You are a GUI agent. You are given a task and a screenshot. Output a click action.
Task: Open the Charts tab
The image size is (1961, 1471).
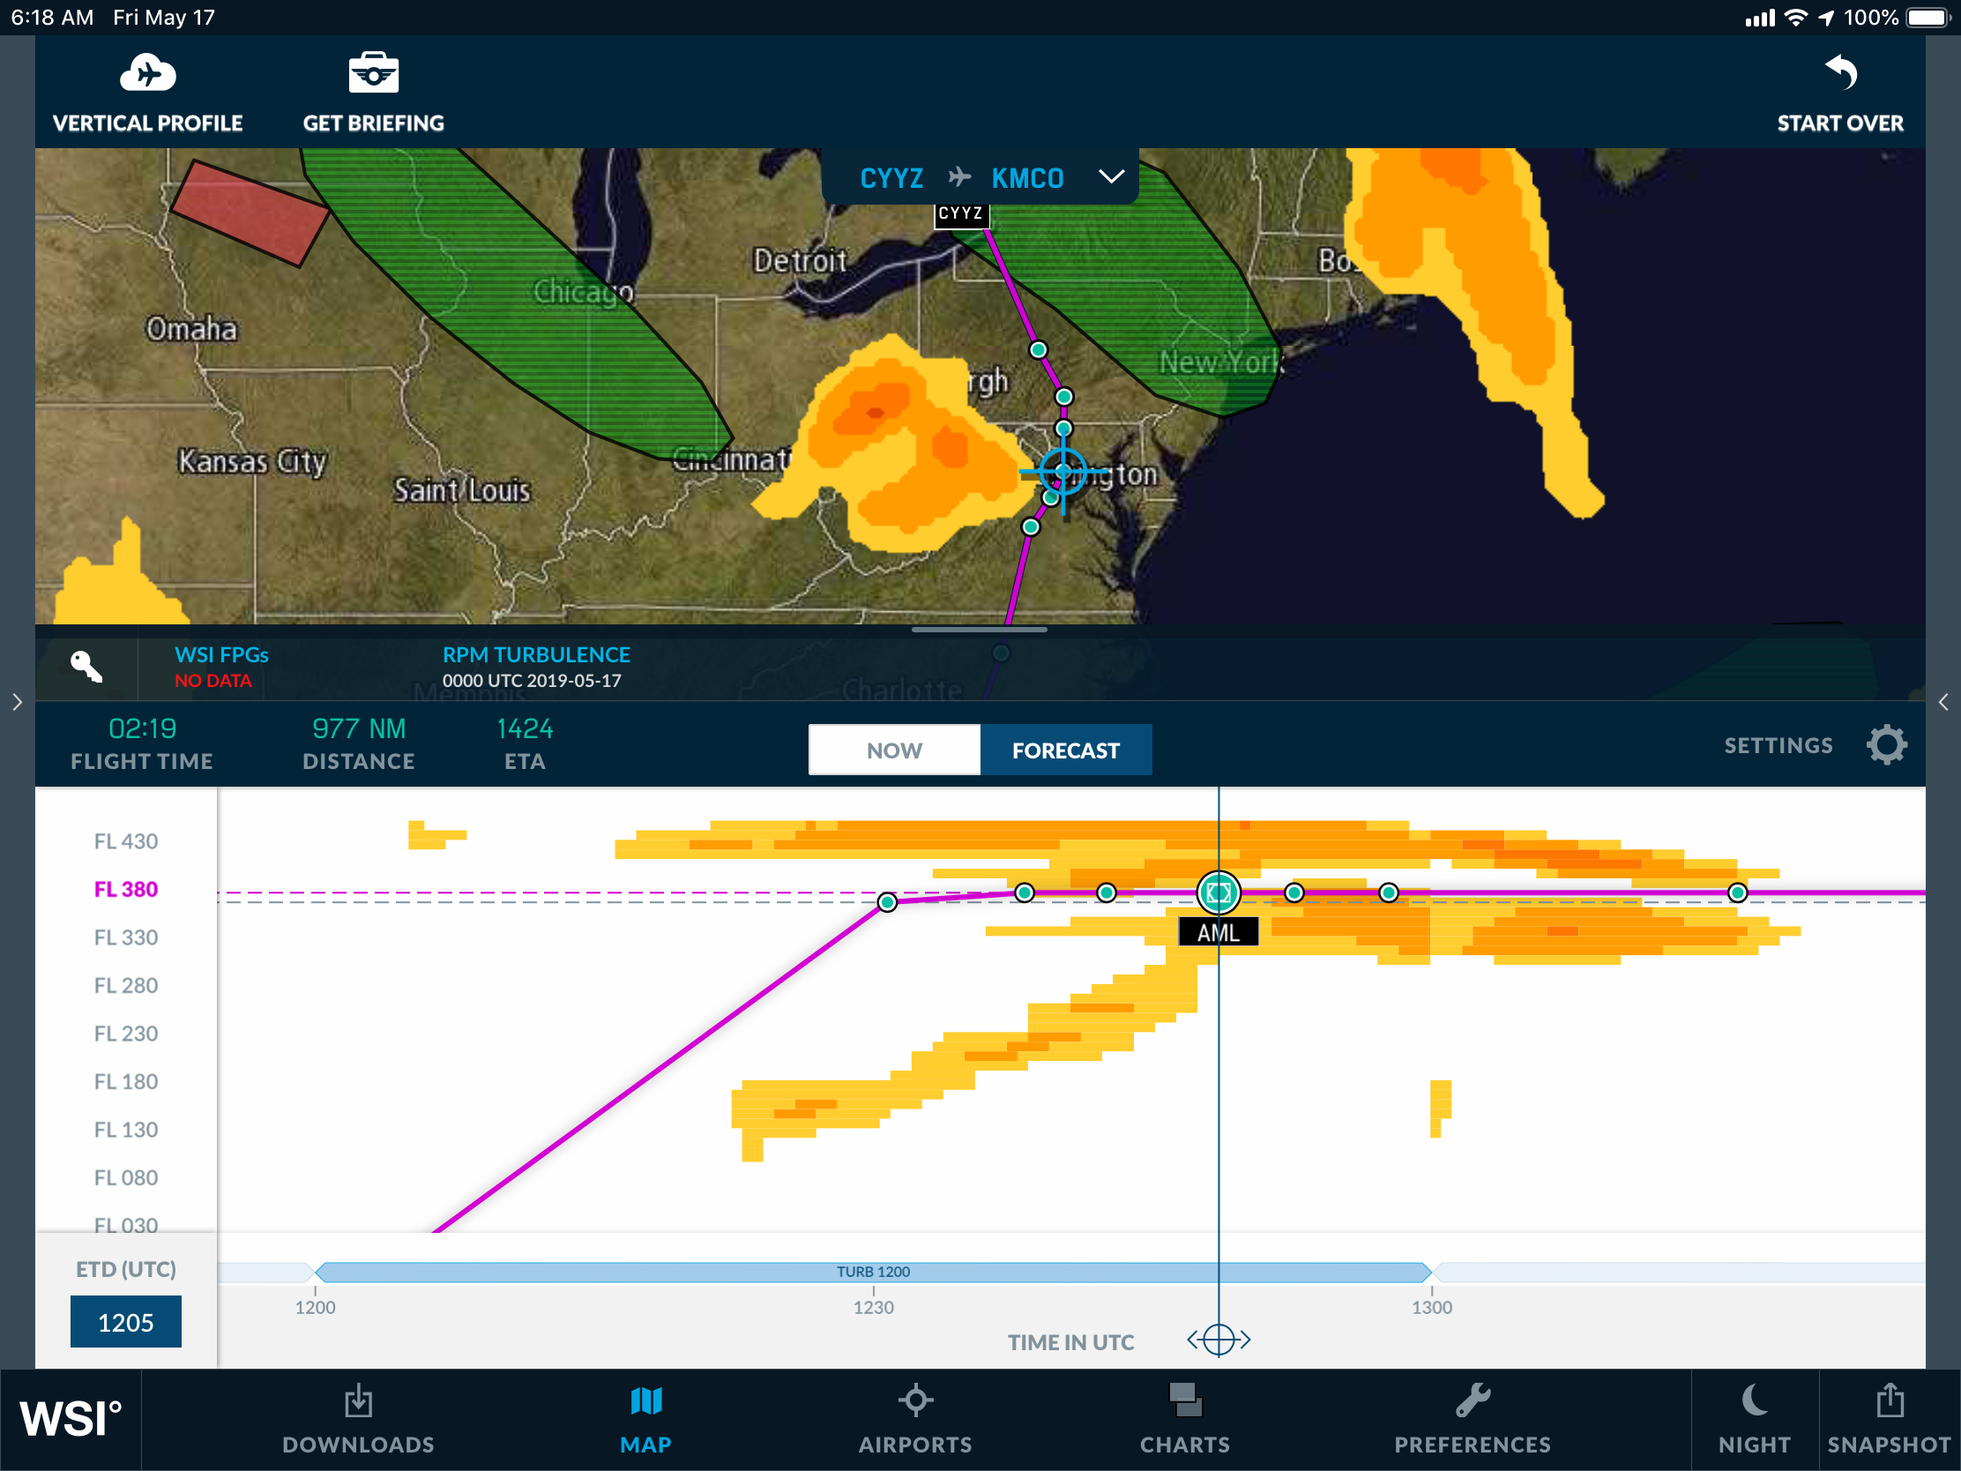click(1184, 1419)
